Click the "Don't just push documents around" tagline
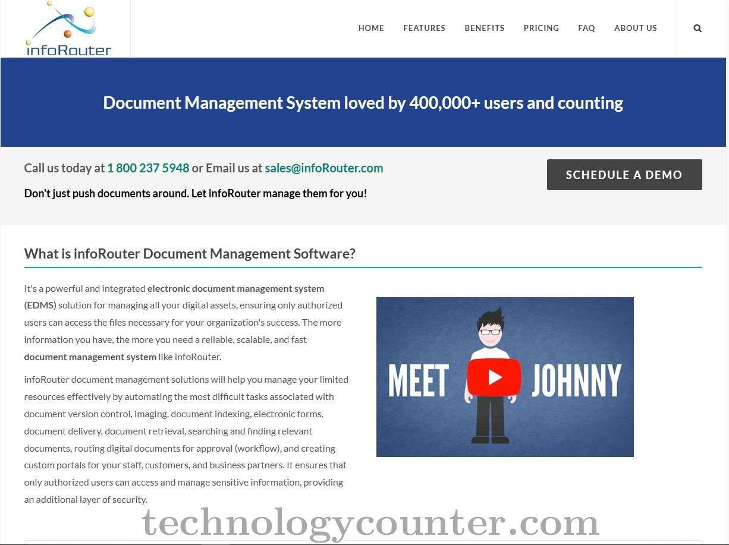The width and height of the screenshot is (729, 545). [x=196, y=193]
